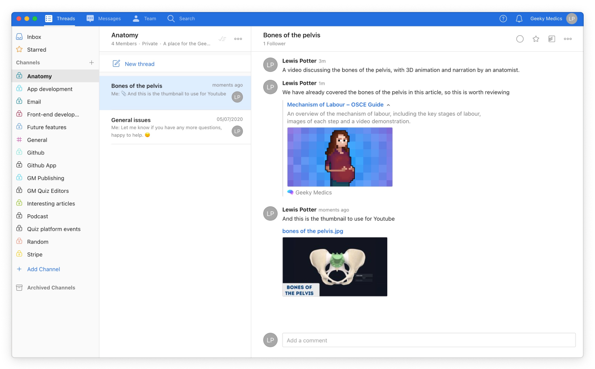
Task: Click Lewis Potter avatar on 3m comment
Action: [270, 65]
